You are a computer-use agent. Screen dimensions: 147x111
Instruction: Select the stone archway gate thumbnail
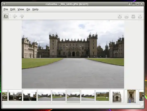[x=117, y=96]
